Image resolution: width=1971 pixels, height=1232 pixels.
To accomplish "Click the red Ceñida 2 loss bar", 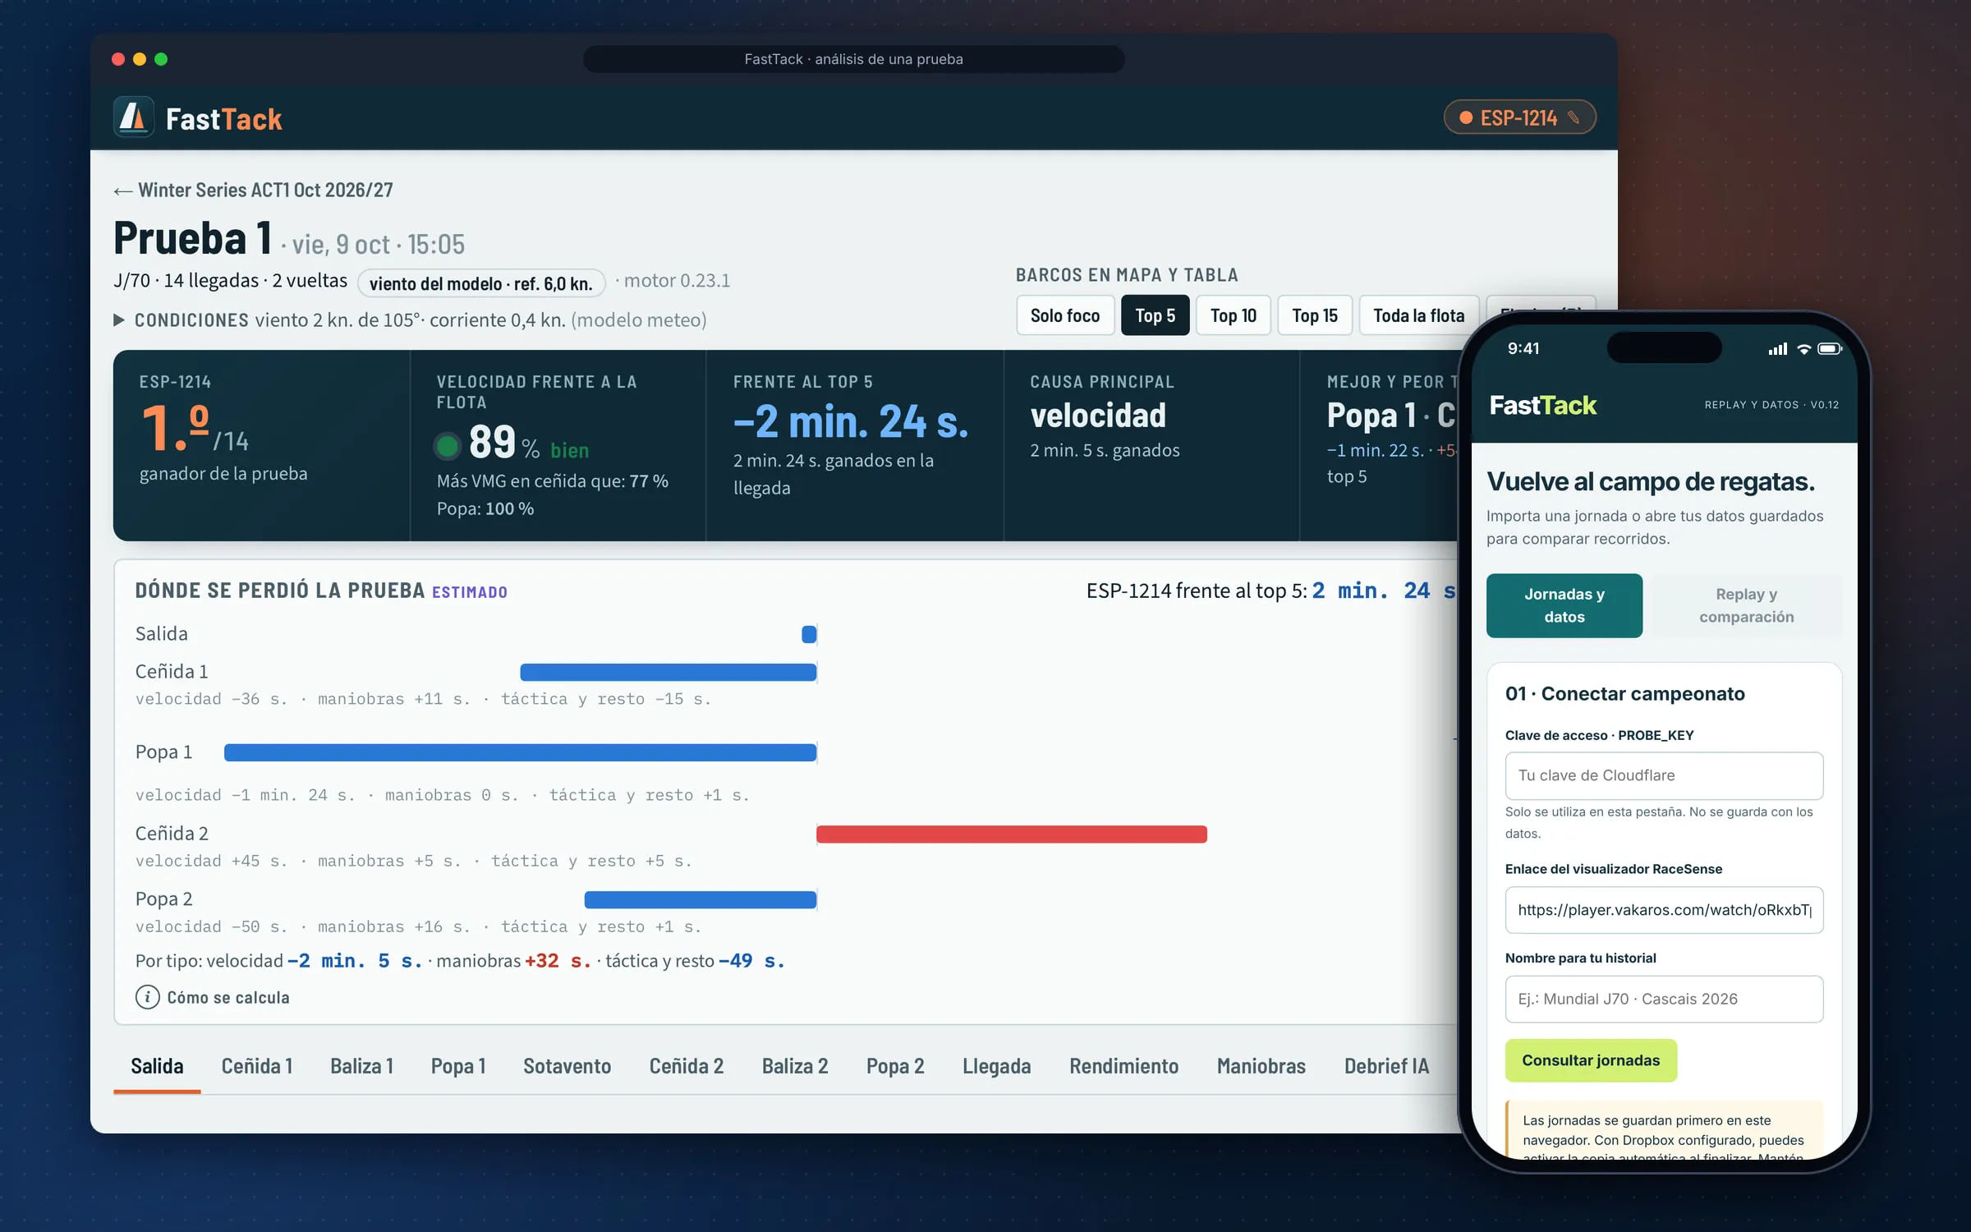I will [1011, 834].
